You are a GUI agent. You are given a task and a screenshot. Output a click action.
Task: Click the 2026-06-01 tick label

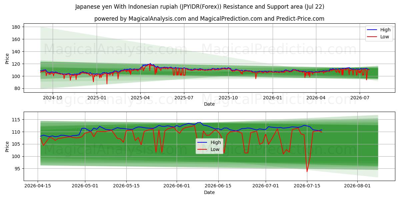click(x=177, y=186)
